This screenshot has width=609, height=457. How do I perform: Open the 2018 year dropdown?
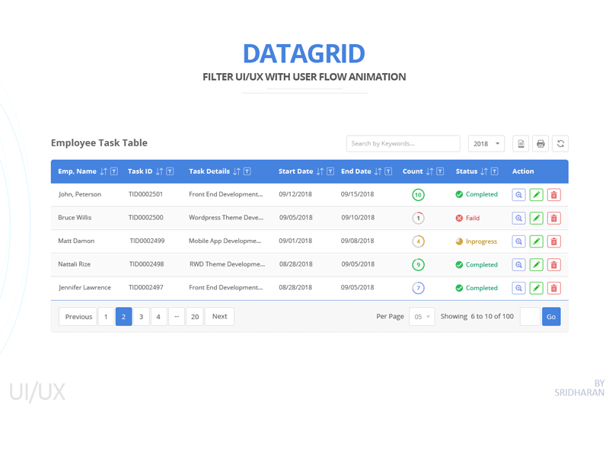point(486,143)
